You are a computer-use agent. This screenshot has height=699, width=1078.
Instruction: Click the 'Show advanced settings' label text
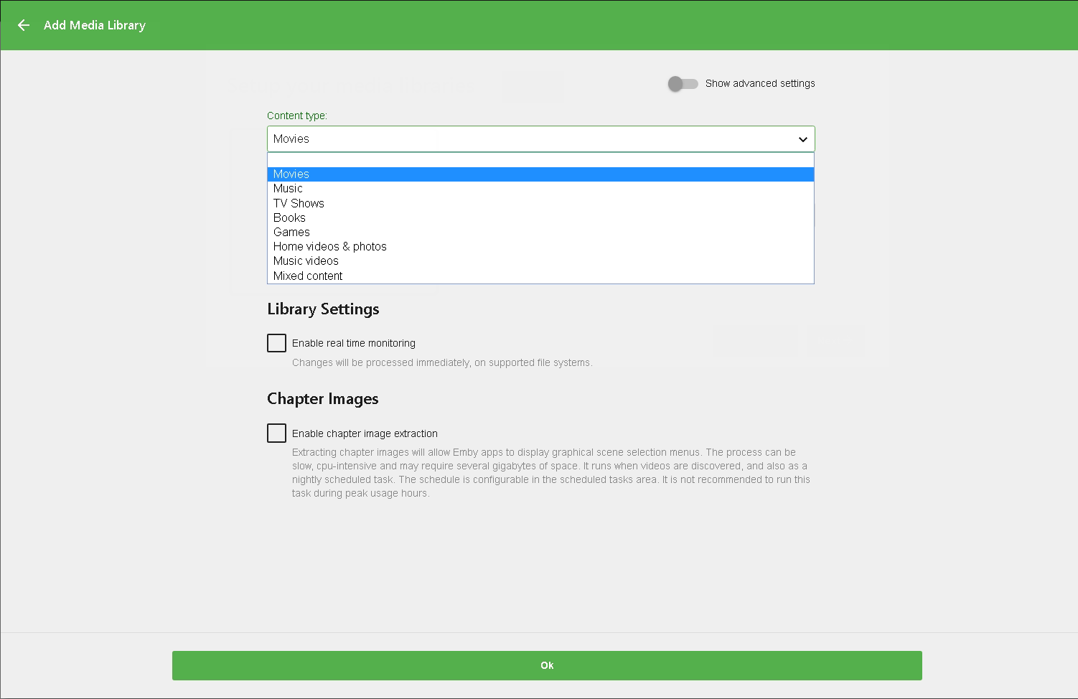(x=759, y=83)
